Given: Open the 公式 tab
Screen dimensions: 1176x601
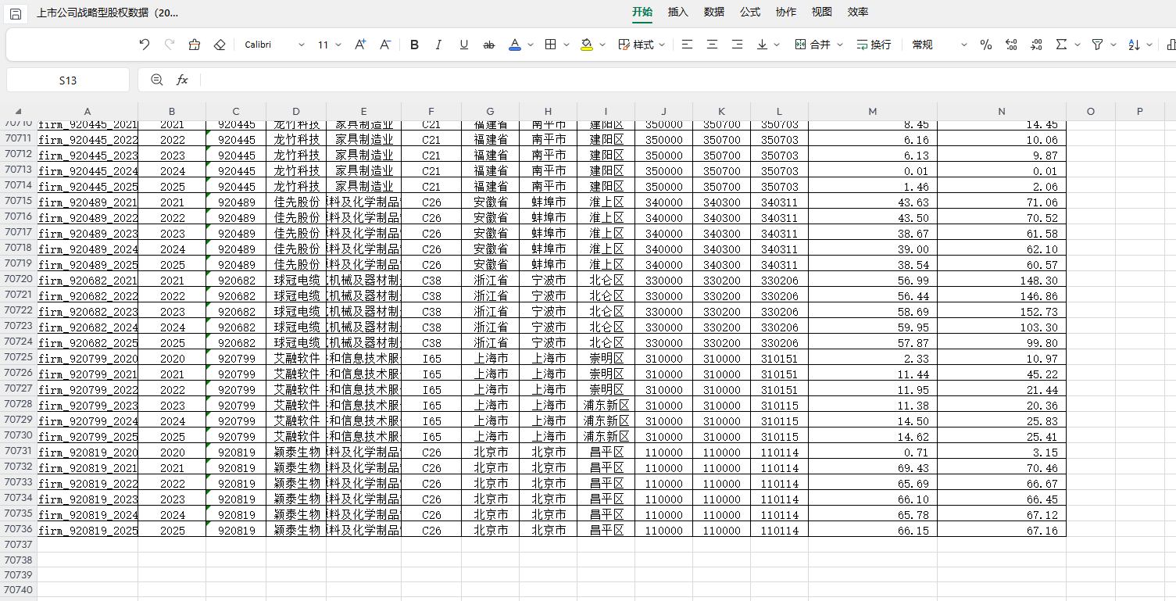Looking at the screenshot, I should coord(750,12).
